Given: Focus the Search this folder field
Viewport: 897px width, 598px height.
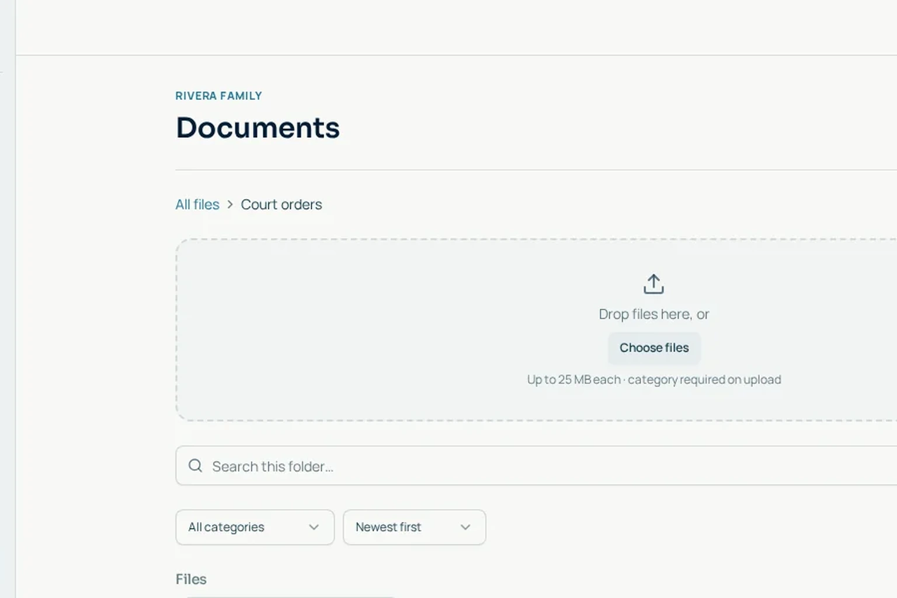Looking at the screenshot, I should coord(536,465).
